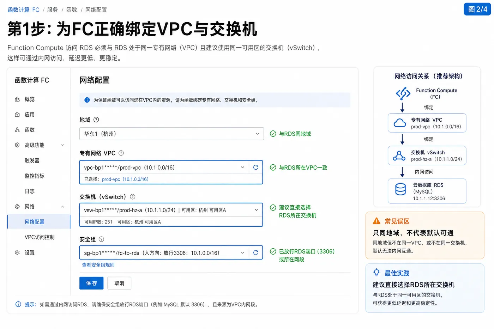Screen dimensions: 494x329
Task: Click the help icon next to 安全组
Action: pos(101,239)
